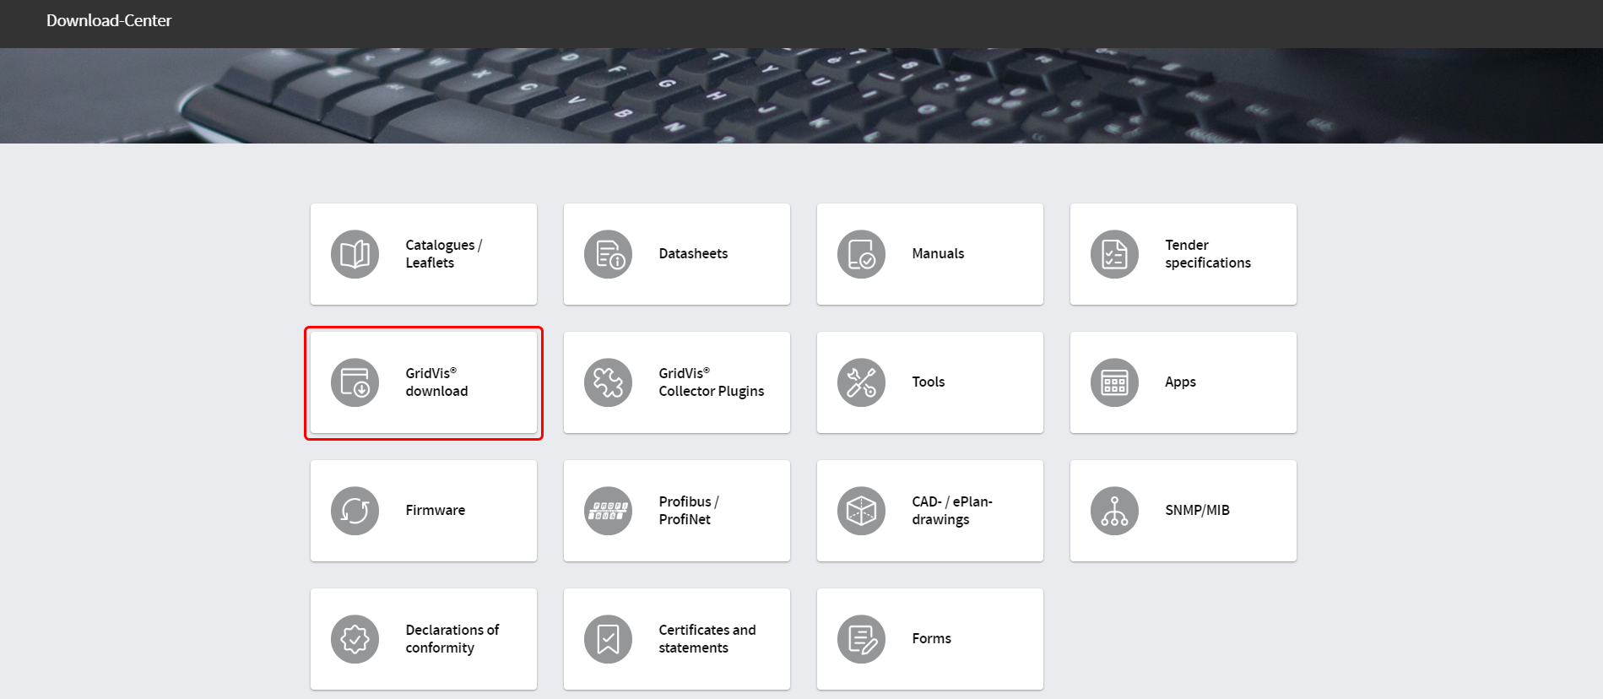Click the SNMP/MIB network tree icon

click(1114, 511)
